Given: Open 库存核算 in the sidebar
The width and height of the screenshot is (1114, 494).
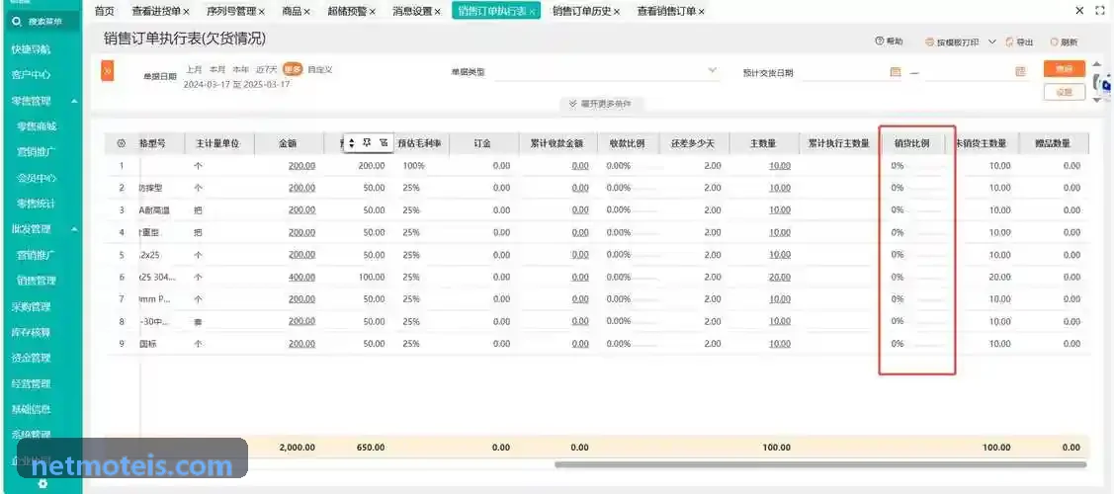Looking at the screenshot, I should (32, 332).
